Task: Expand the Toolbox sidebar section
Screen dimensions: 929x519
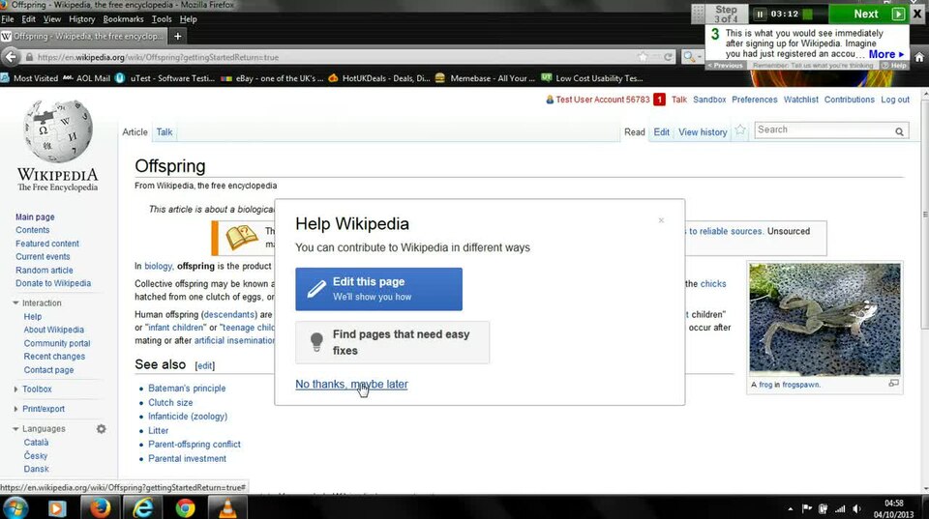Action: pos(15,389)
